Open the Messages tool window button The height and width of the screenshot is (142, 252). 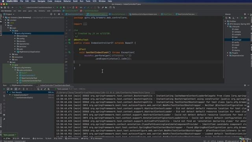pos(96,138)
